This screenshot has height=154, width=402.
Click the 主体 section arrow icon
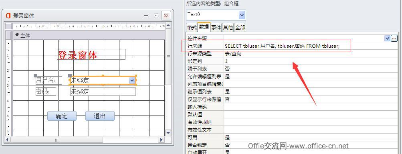tap(17, 35)
